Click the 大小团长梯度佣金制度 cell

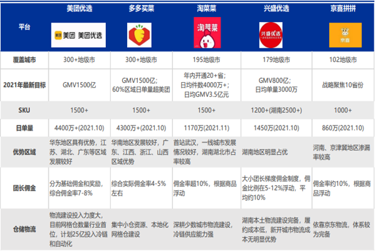(276, 188)
